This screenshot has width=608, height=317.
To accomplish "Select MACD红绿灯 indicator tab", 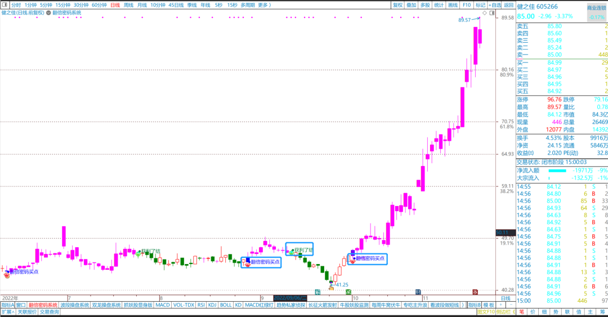I will [259, 305].
